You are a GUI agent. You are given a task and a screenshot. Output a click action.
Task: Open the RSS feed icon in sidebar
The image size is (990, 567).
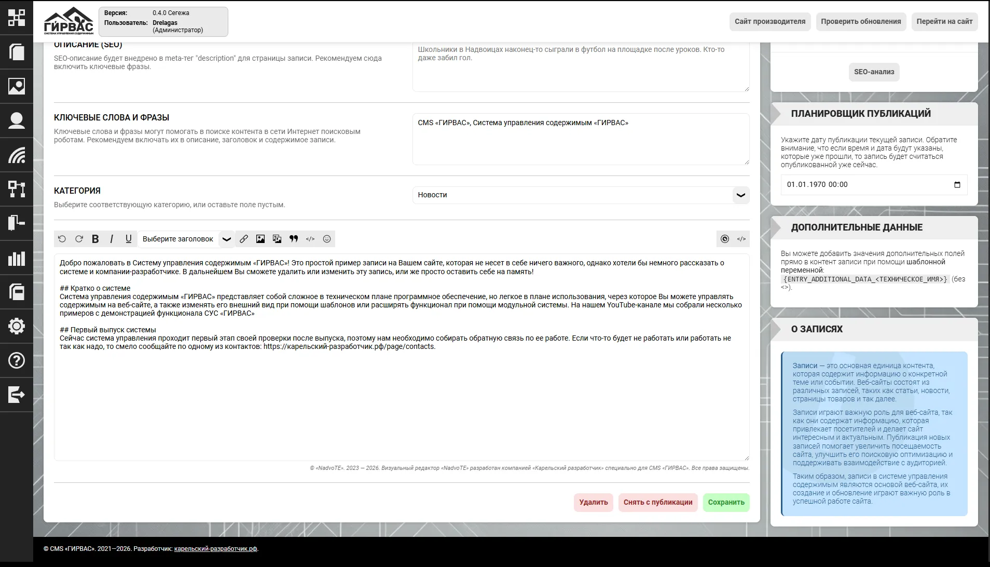pos(17,155)
